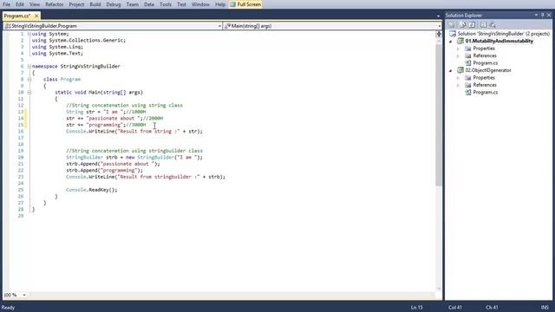Open the Data menu
This screenshot has height=312, width=555.
coord(149,4)
